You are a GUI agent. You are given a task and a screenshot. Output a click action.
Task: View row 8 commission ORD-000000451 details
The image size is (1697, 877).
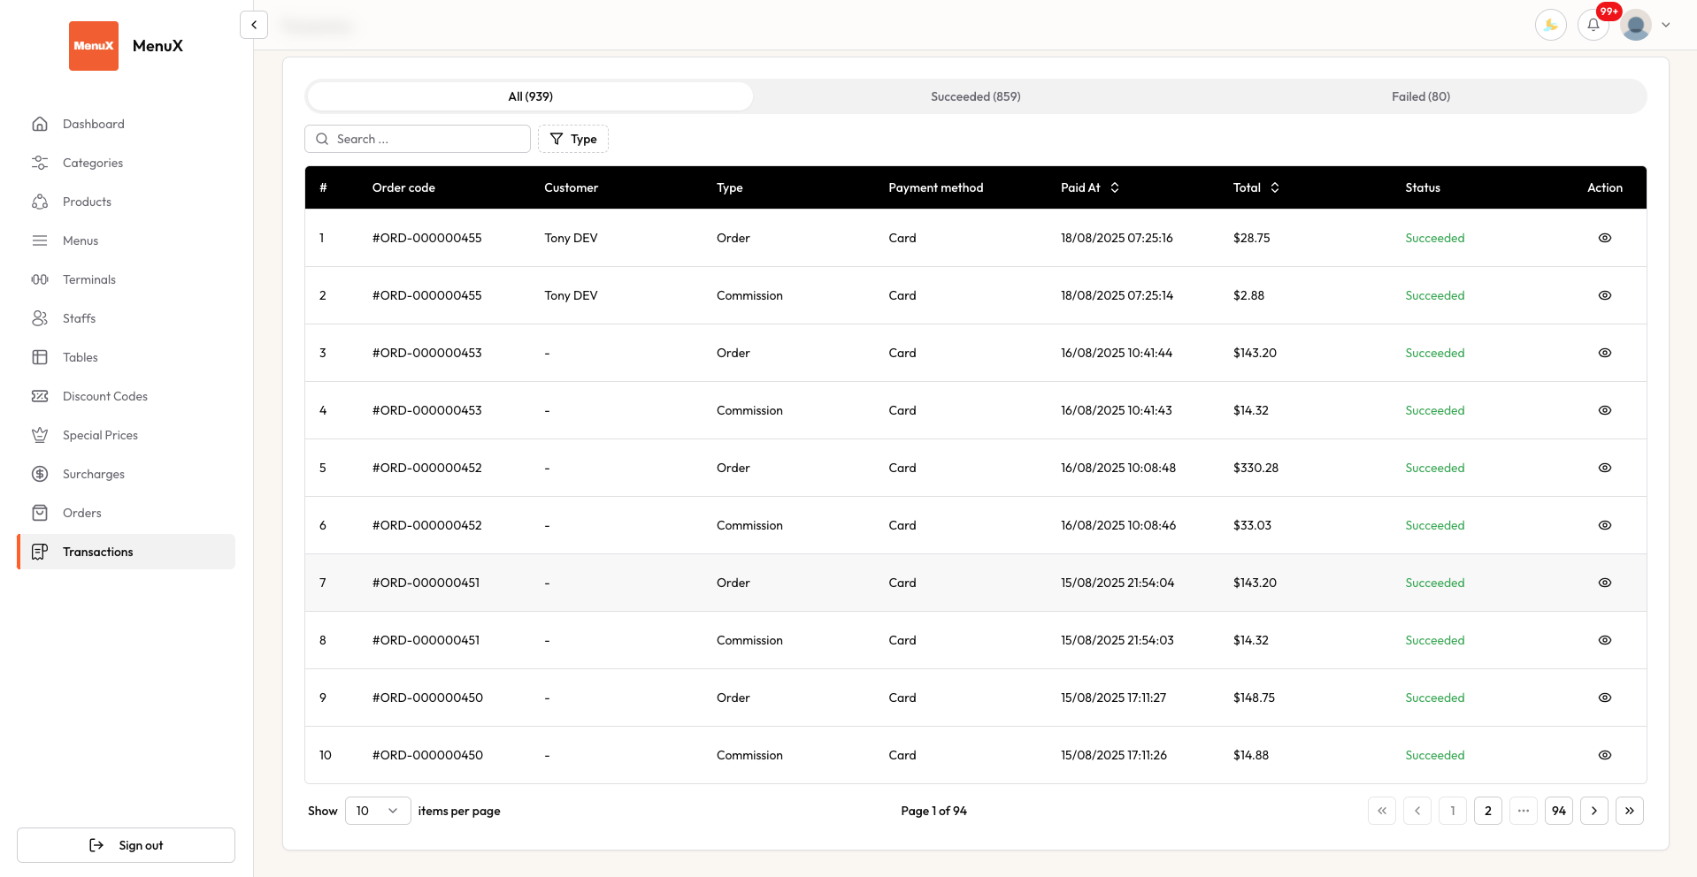(1604, 640)
